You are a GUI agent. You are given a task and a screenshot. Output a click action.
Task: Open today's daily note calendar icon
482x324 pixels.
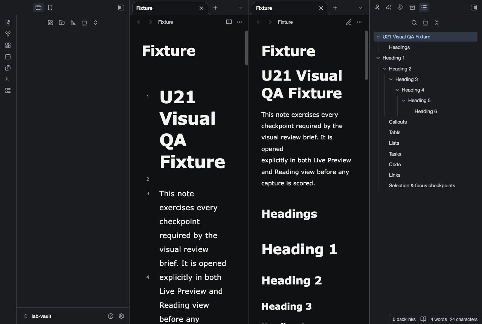(x=8, y=57)
